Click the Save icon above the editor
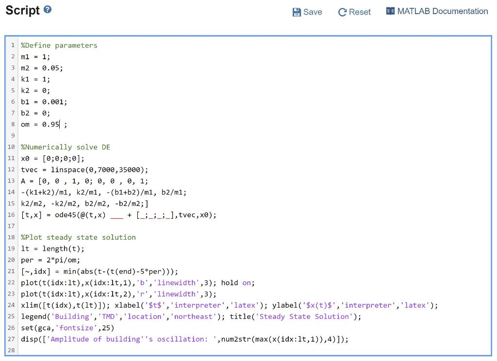 297,12
